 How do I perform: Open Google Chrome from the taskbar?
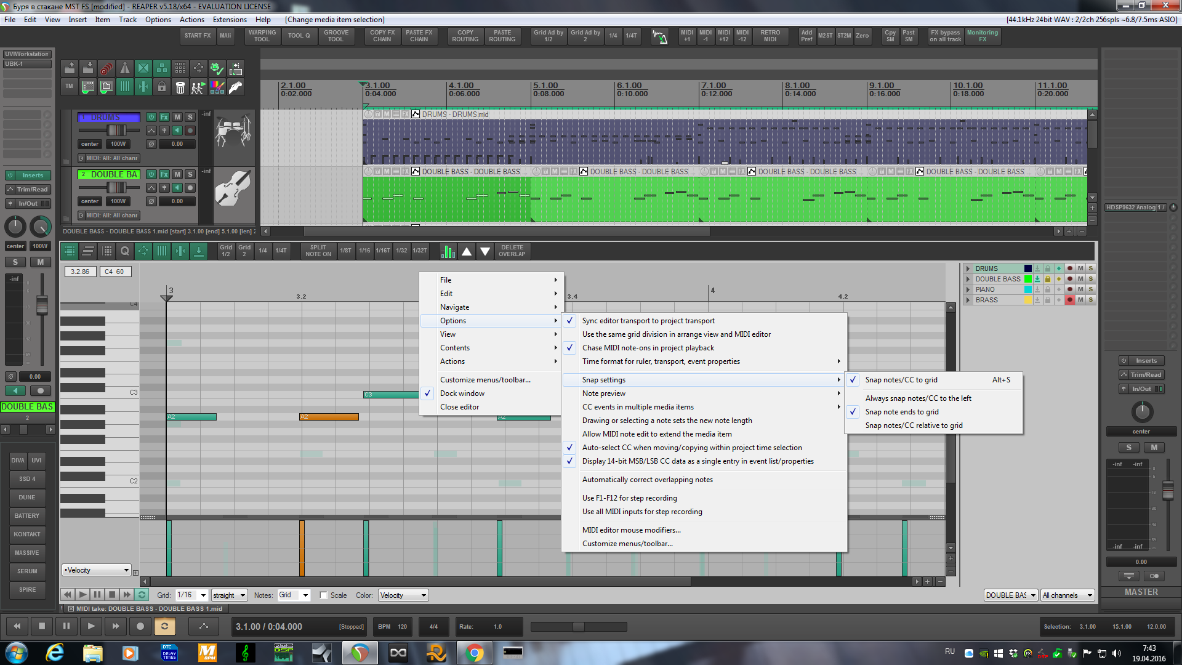click(474, 653)
